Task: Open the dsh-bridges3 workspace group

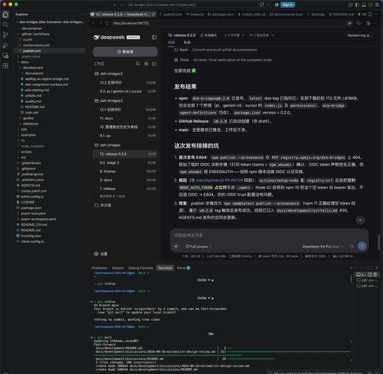Action: (126, 74)
